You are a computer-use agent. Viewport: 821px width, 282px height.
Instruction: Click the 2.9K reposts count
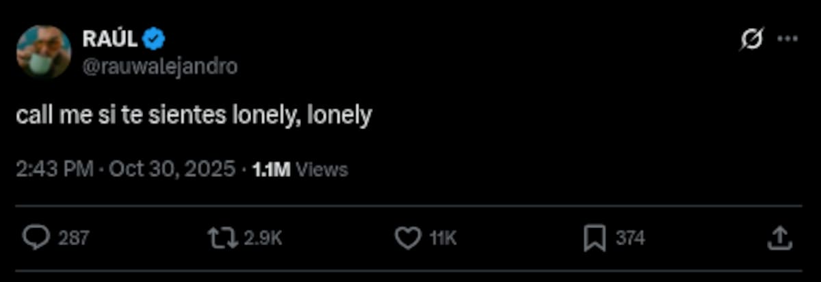point(263,238)
